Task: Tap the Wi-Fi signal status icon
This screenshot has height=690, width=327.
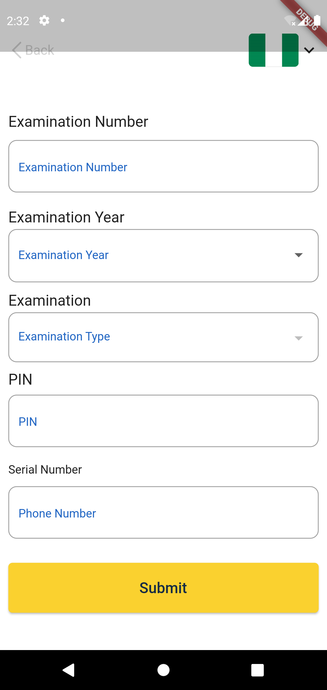Action: click(x=289, y=21)
